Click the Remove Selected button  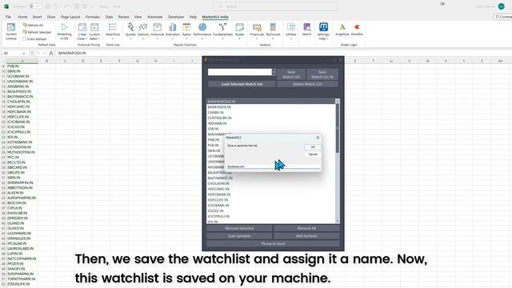239,228
